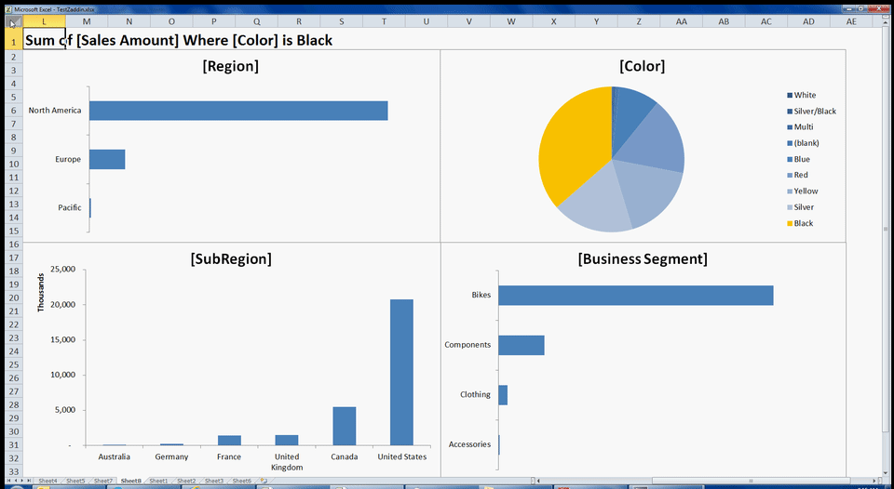894x489 pixels.
Task: Click the Thousands axis label
Action: (x=40, y=293)
